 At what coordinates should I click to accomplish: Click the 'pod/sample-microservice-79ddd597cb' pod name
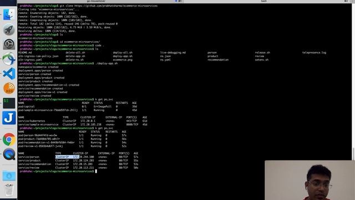48,110
